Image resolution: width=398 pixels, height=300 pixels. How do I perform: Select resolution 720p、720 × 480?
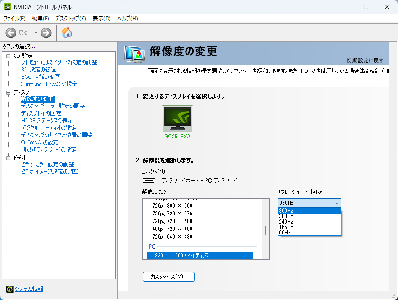(x=172, y=221)
